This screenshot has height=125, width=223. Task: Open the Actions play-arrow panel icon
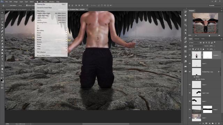coord(186,15)
